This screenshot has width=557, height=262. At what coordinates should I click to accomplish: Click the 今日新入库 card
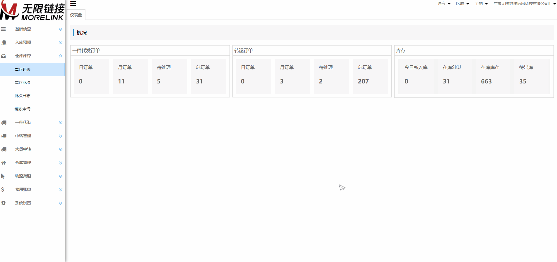tap(417, 76)
